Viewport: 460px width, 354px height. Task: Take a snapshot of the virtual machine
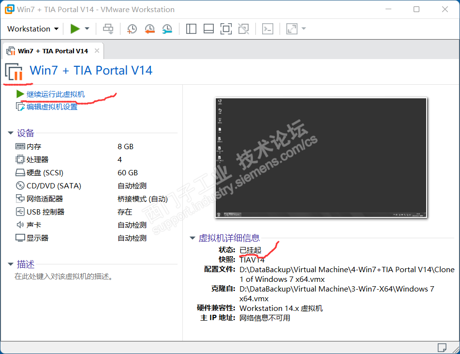coord(132,29)
